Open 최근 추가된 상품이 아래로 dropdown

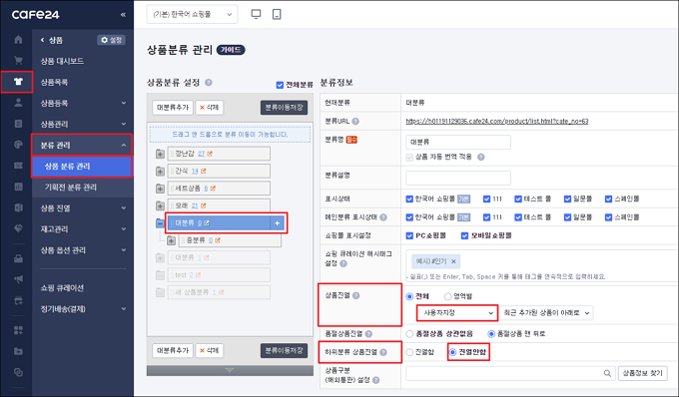546,313
